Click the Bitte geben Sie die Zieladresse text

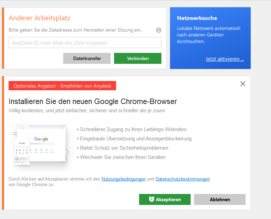(75, 30)
